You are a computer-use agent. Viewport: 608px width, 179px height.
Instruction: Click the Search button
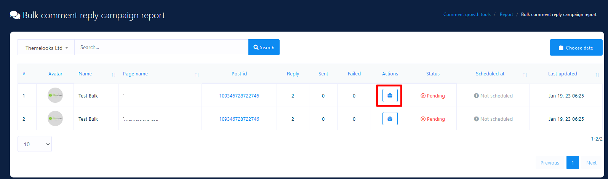(x=264, y=48)
